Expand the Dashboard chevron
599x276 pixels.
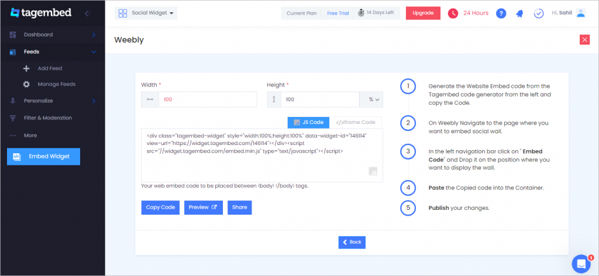click(94, 34)
